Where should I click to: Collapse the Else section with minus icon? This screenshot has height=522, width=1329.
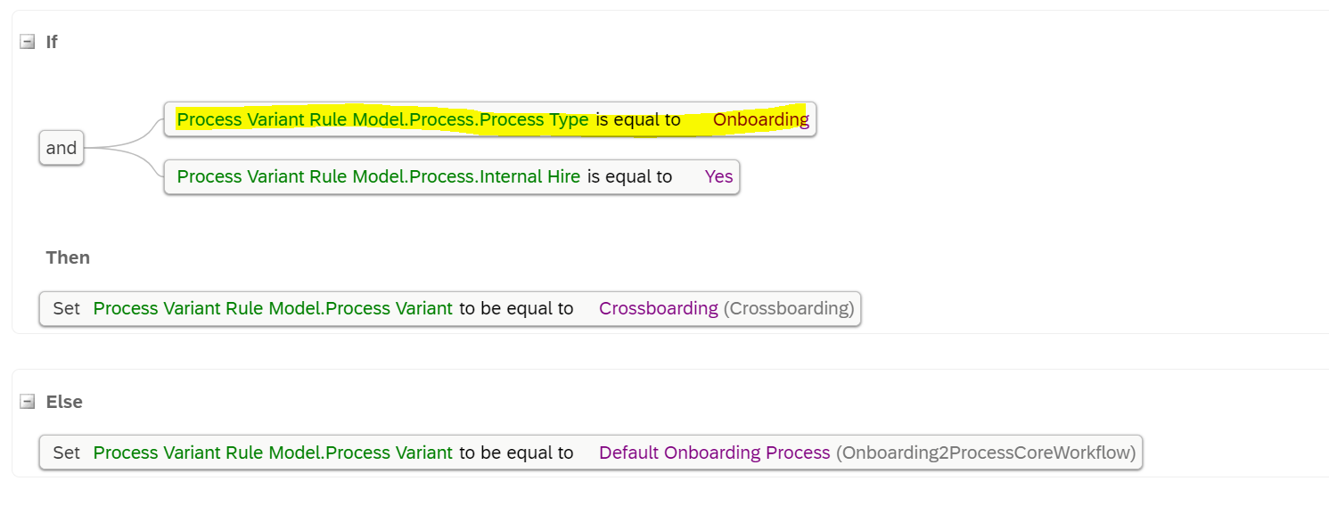(x=28, y=402)
